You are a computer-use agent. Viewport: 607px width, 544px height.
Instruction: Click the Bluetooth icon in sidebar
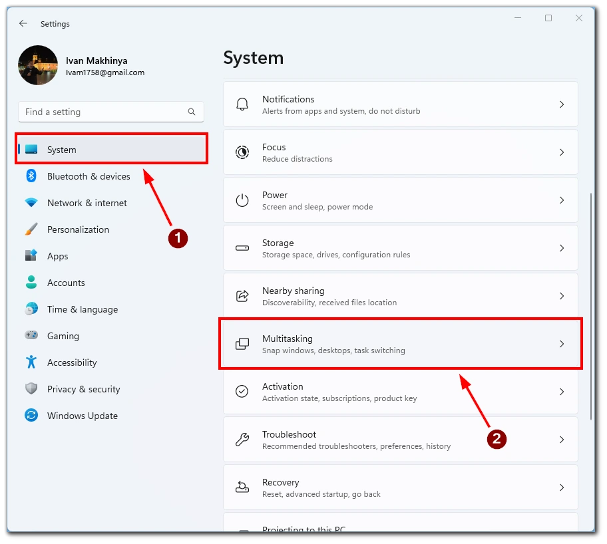click(x=31, y=176)
